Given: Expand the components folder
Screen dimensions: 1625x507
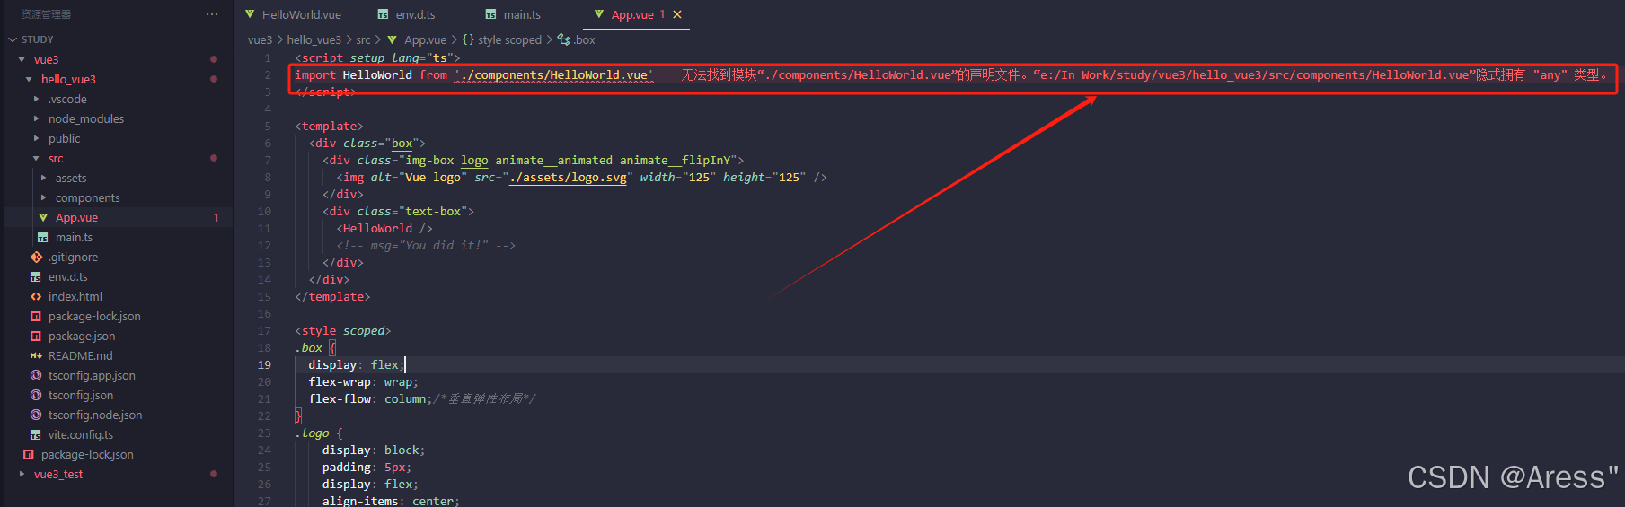Looking at the screenshot, I should pos(43,197).
